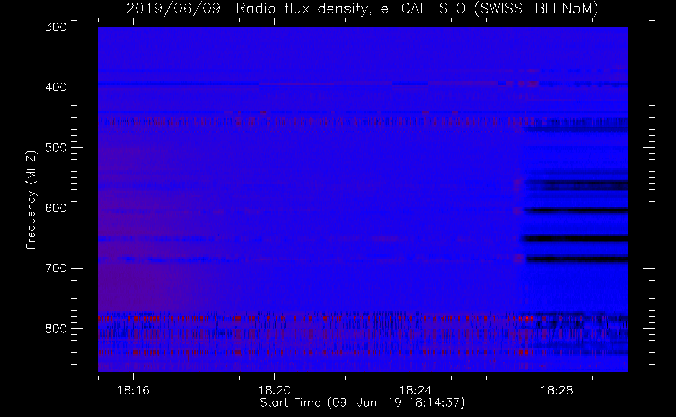The height and width of the screenshot is (417, 676).
Task: Select the 300 frequency tick label
Action: tap(55, 27)
